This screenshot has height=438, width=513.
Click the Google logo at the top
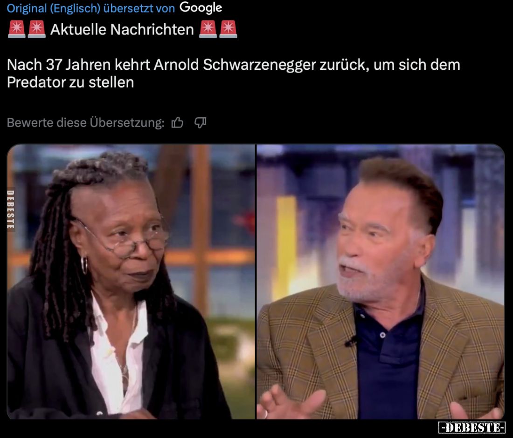201,8
